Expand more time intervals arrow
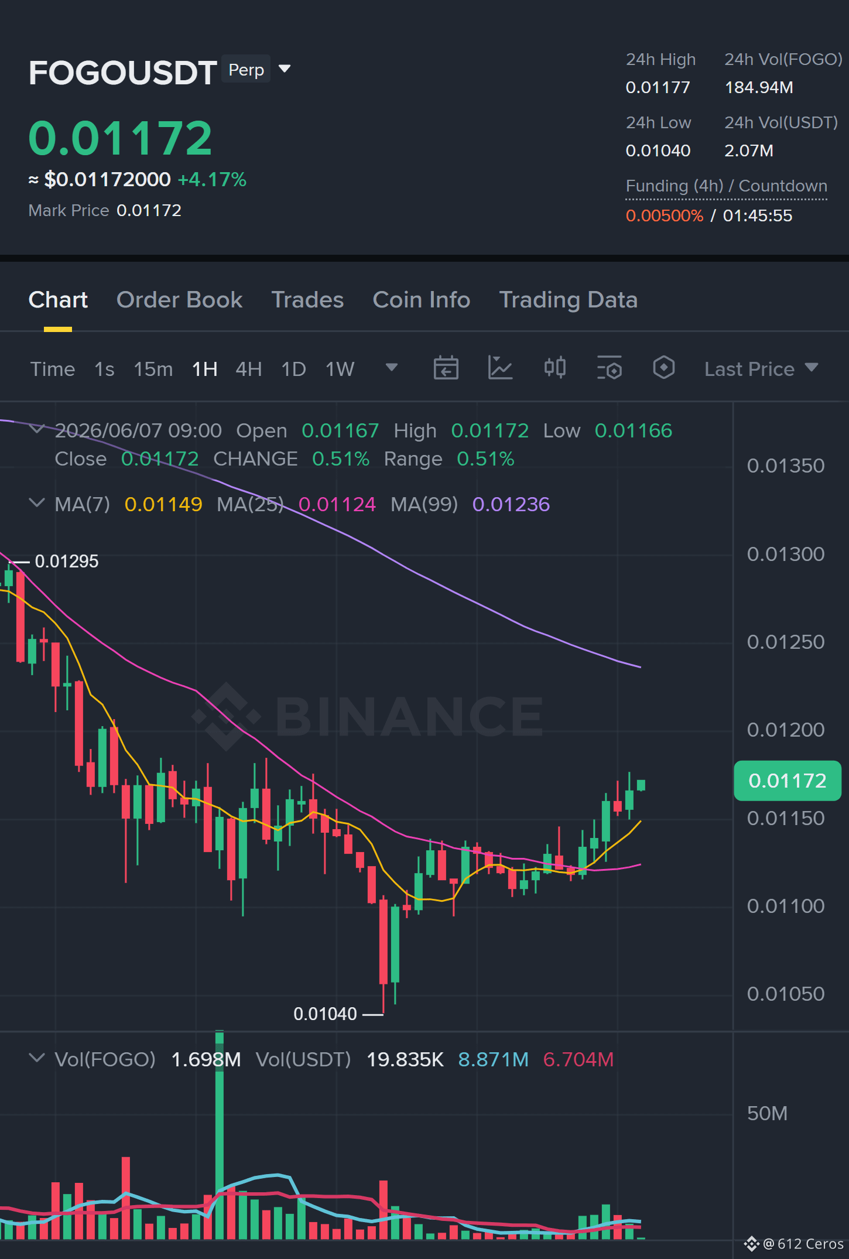Screen dimensions: 849x1259 click(392, 368)
